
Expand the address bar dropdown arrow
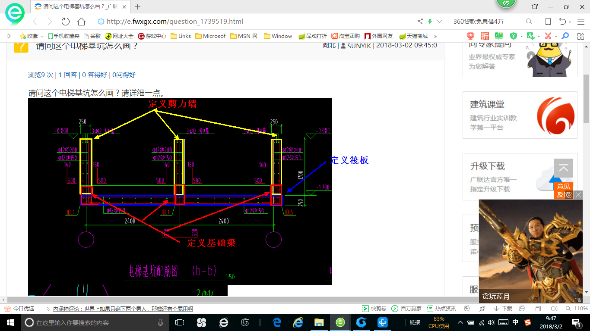439,22
